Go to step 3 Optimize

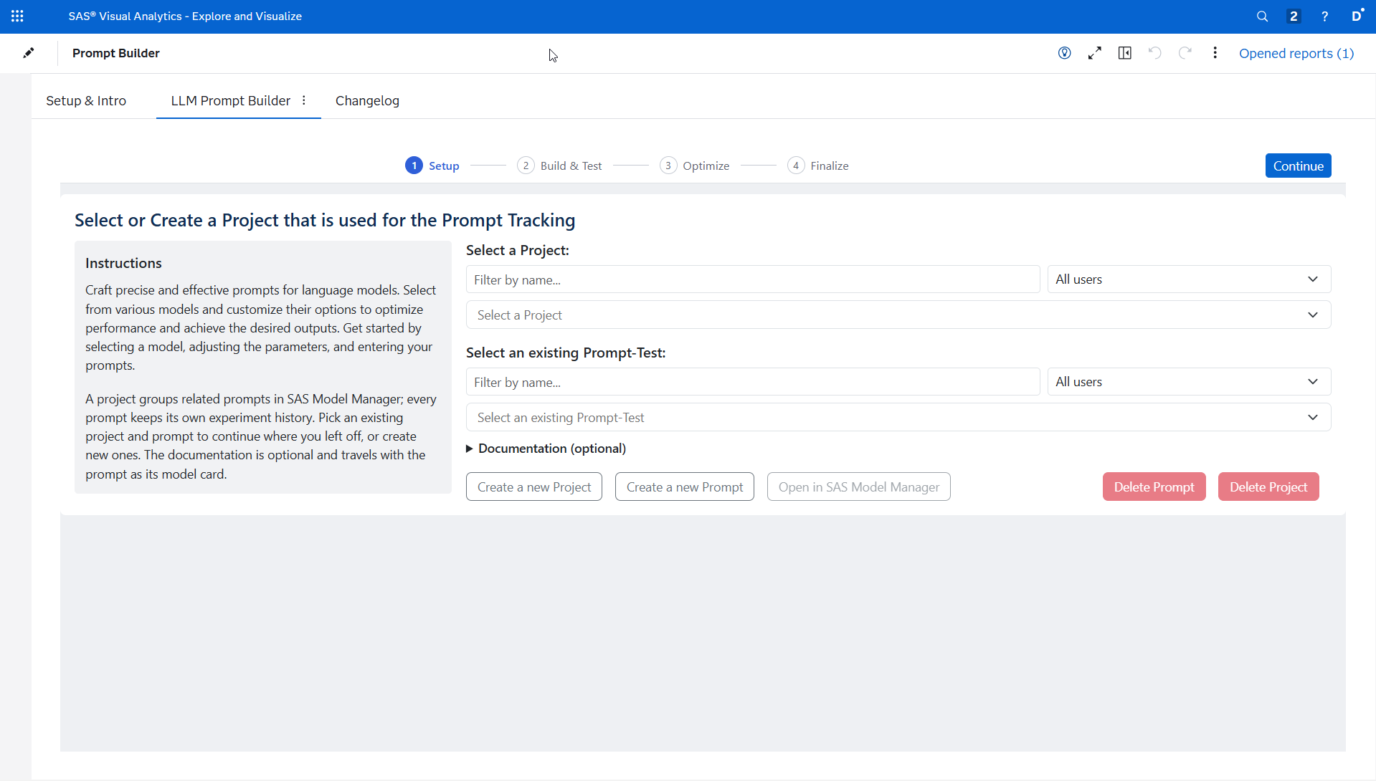tap(694, 166)
